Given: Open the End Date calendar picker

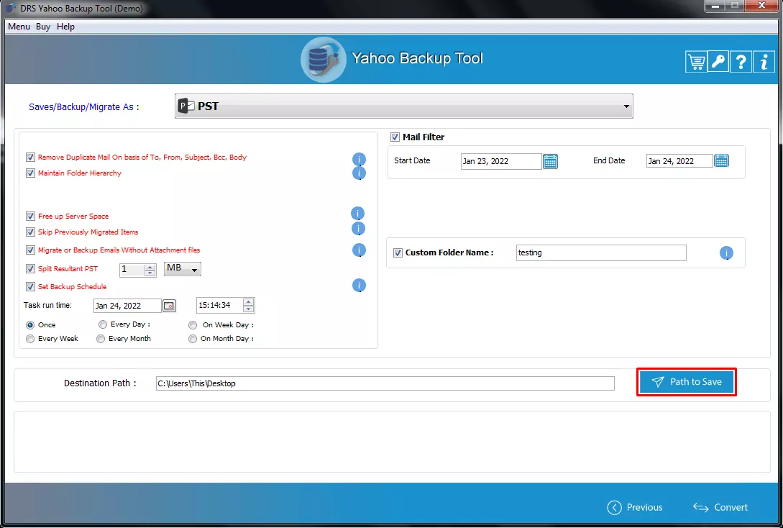Looking at the screenshot, I should pyautogui.click(x=722, y=161).
